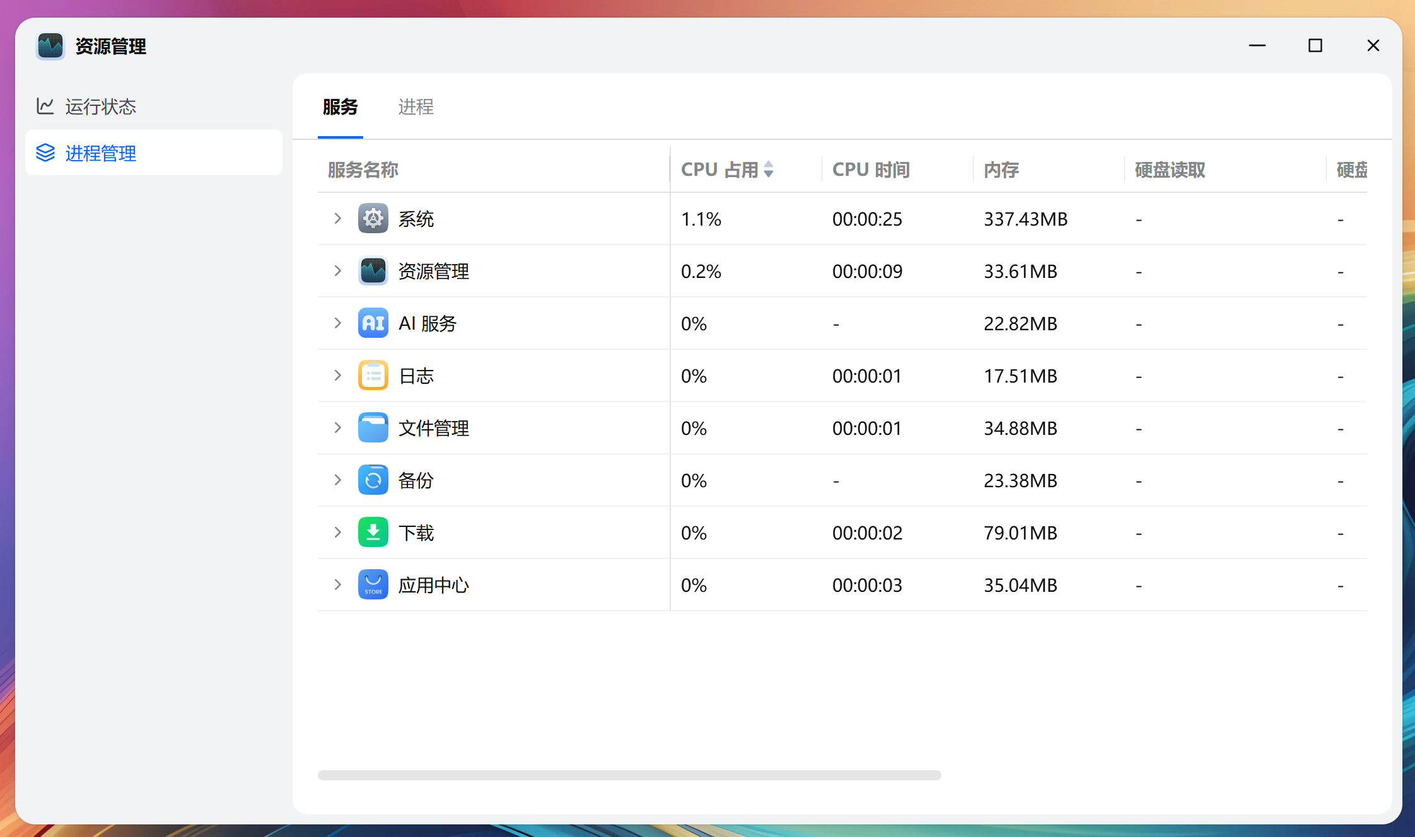Click the 备份 sync icon
The height and width of the screenshot is (837, 1415).
(x=373, y=480)
